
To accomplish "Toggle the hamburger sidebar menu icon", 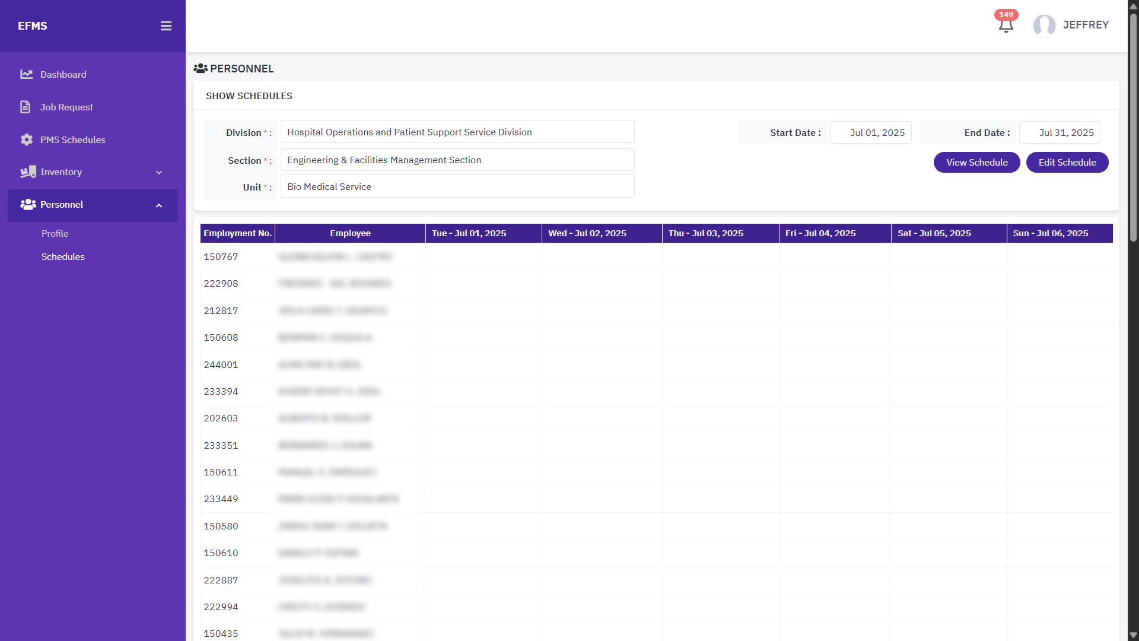I will [166, 26].
